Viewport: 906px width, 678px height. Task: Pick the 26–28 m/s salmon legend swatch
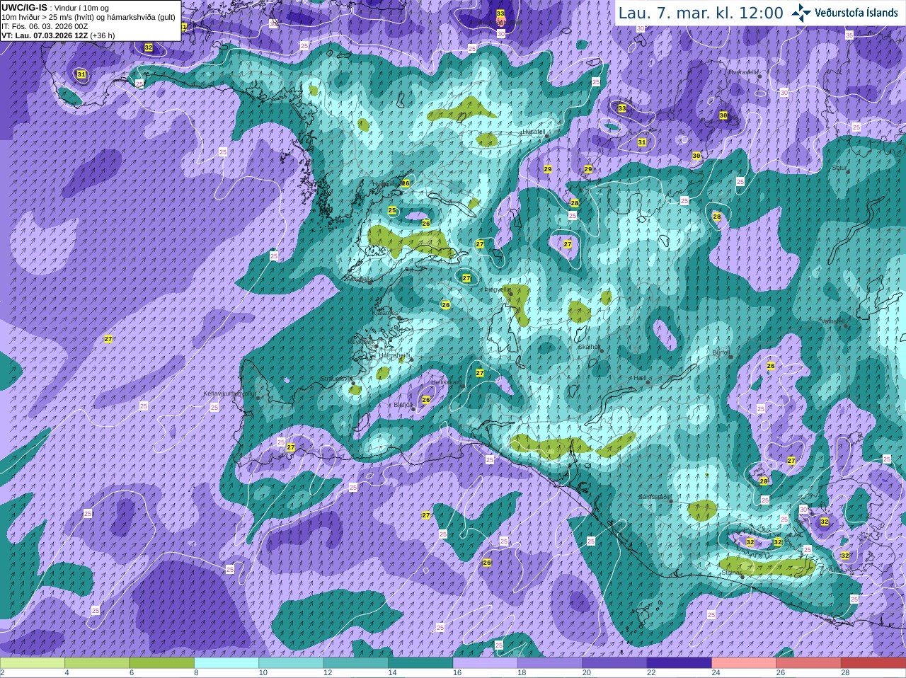click(x=808, y=663)
